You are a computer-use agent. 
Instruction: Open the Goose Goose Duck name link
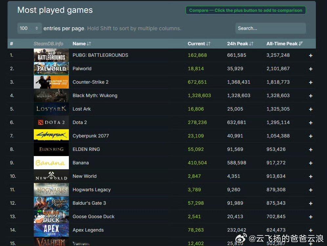click(x=93, y=216)
